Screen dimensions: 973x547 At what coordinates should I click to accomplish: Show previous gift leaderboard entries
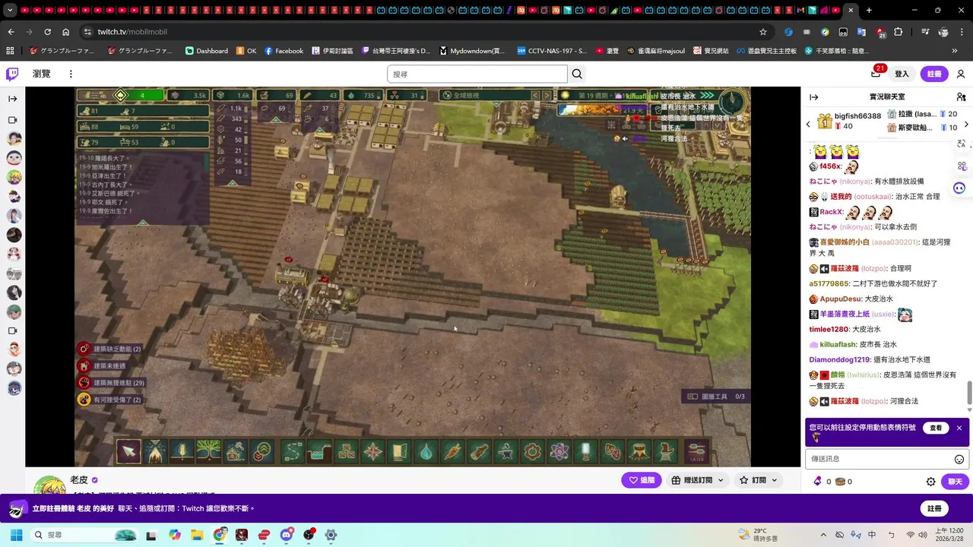[808, 124]
